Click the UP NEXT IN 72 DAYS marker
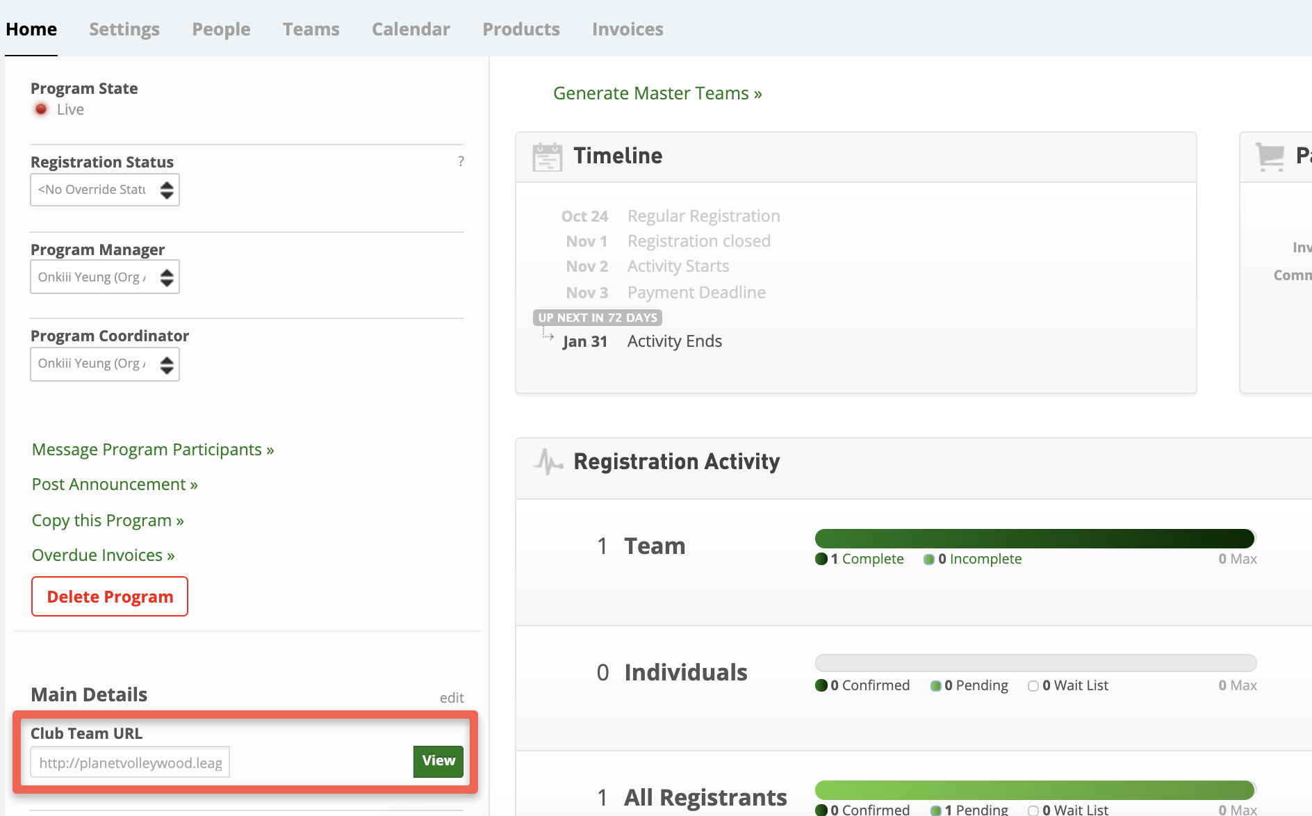 pyautogui.click(x=596, y=317)
